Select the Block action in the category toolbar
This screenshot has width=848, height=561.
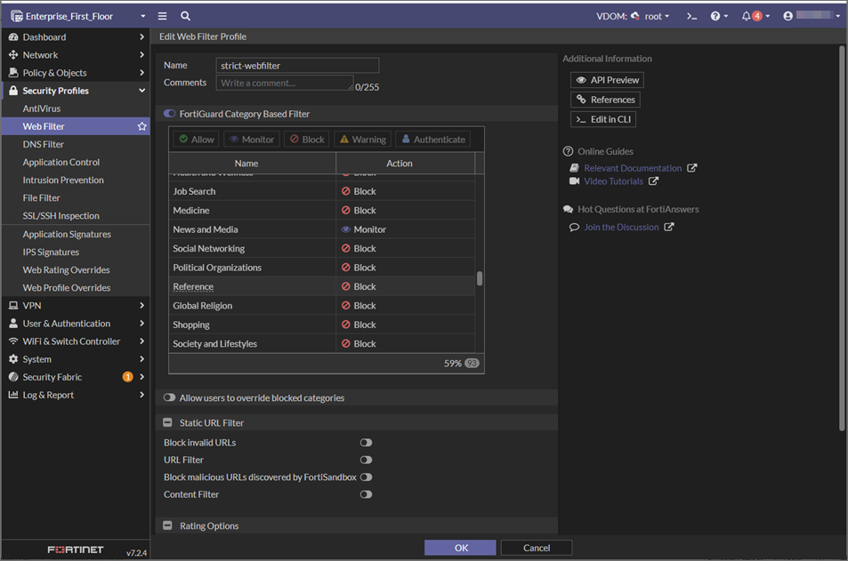tap(306, 138)
